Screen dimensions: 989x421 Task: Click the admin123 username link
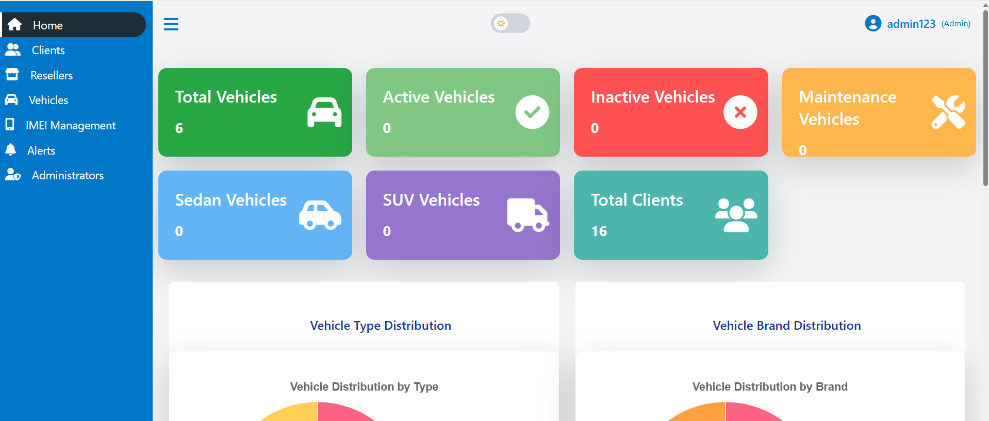tap(911, 24)
